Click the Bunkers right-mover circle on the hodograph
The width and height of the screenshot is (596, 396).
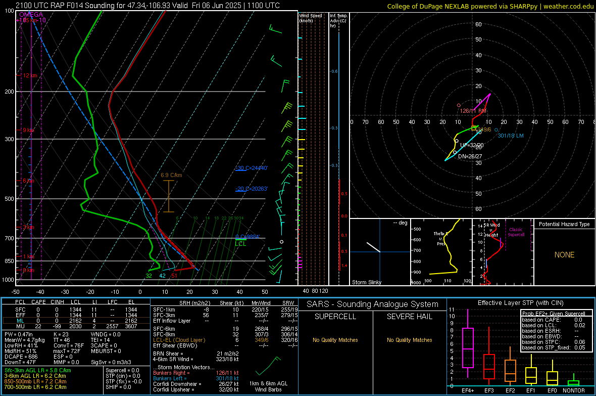pos(459,105)
